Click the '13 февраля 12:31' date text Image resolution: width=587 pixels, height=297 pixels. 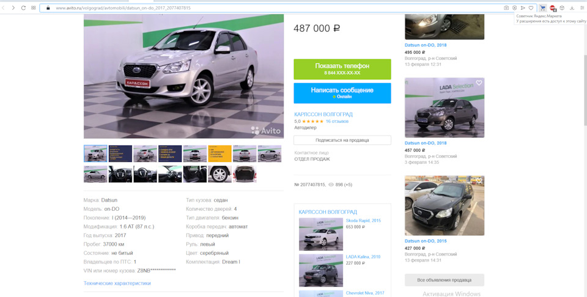click(x=423, y=64)
